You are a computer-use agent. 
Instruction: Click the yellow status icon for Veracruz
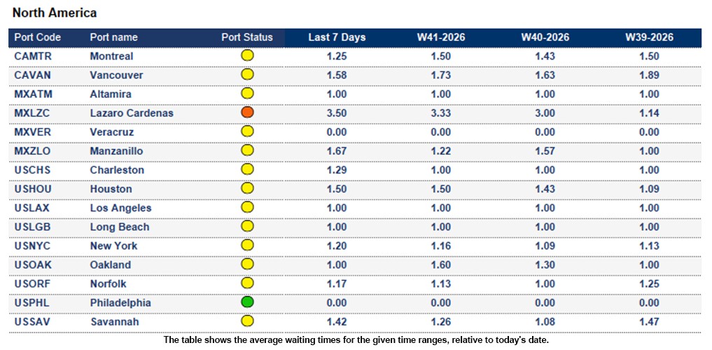[x=247, y=132]
